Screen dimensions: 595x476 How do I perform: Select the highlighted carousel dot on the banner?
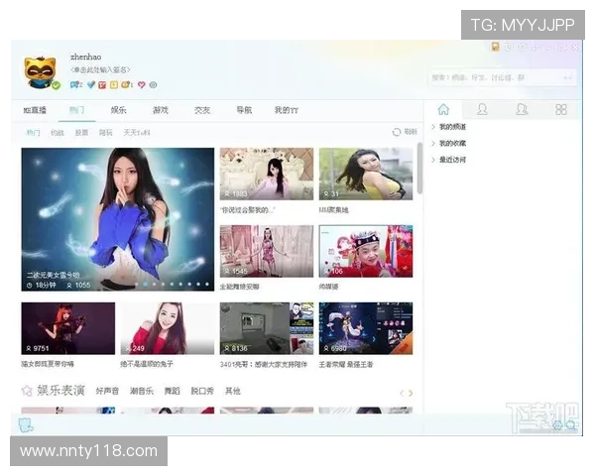146,284
